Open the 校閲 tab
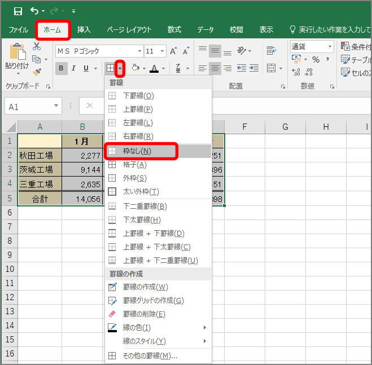This screenshot has height=365, width=372. pos(236,30)
